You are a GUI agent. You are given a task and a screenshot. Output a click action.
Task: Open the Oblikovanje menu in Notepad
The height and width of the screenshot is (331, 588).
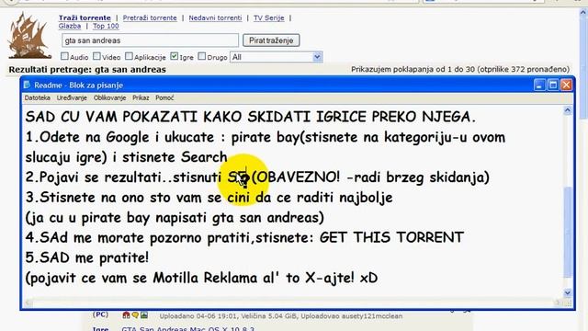pos(109,97)
